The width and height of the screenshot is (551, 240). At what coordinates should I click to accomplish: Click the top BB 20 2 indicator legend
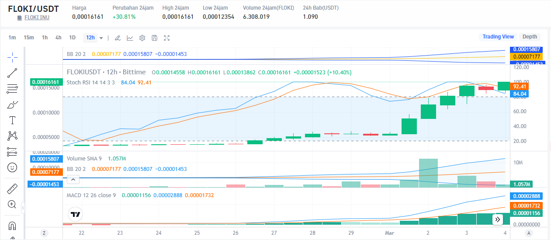76,54
